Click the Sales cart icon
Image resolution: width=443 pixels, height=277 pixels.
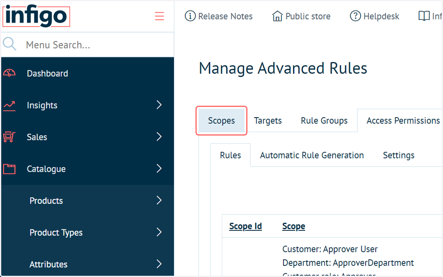click(9, 137)
